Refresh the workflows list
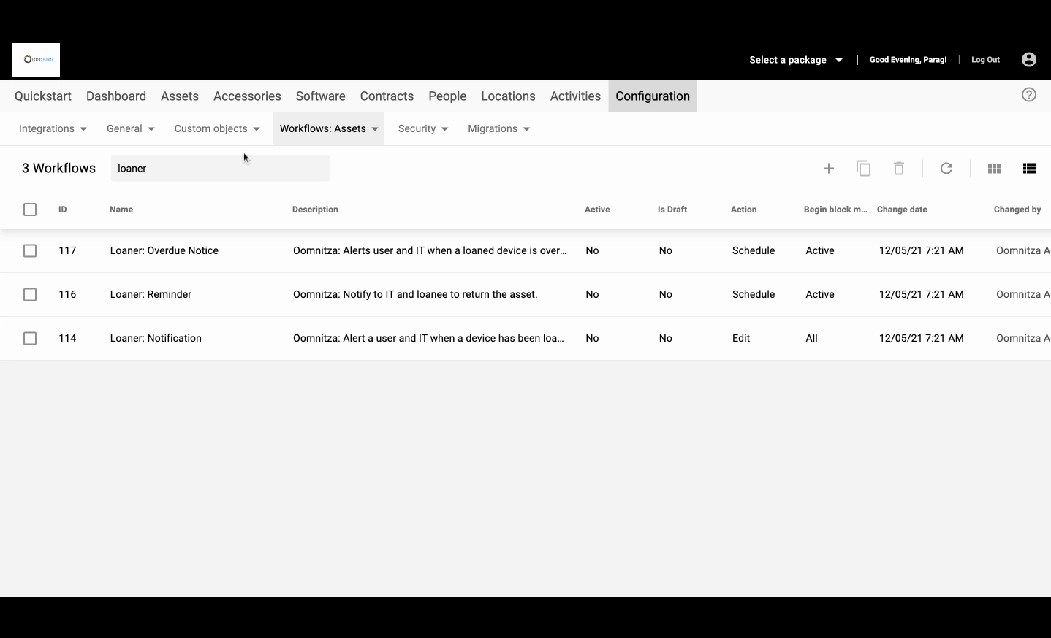This screenshot has height=638, width=1051. 946,169
